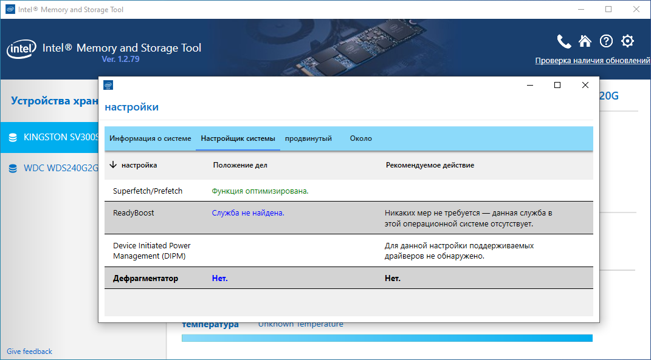Maximize the настройки settings dialog
The image size is (651, 360).
point(557,85)
